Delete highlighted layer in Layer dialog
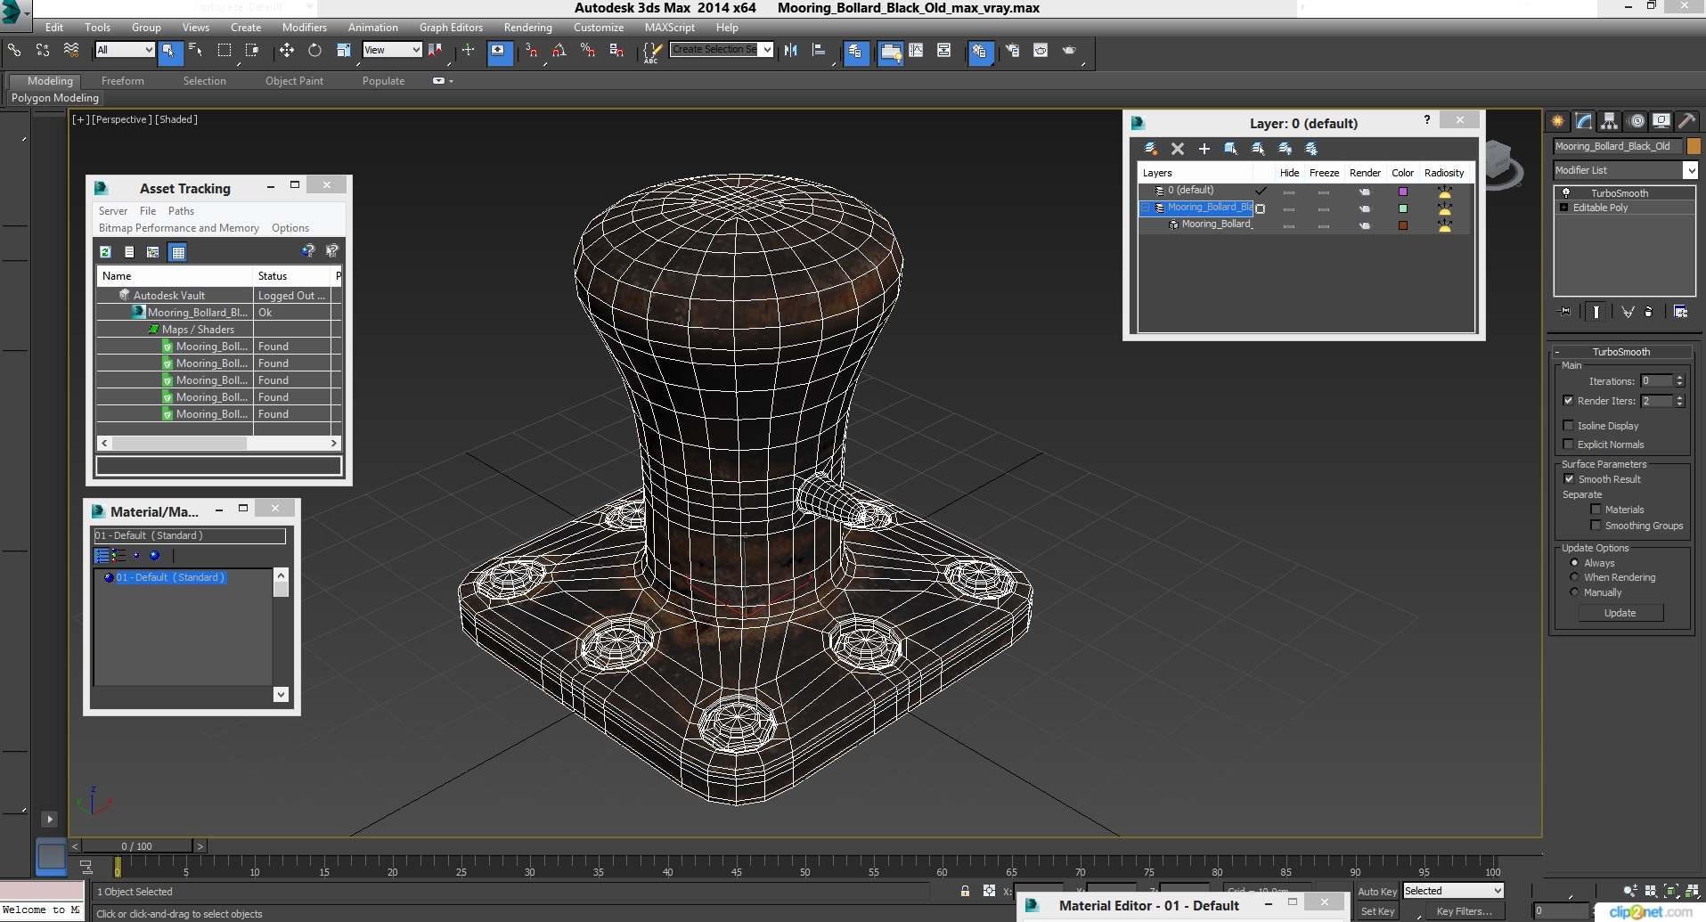 click(x=1178, y=149)
